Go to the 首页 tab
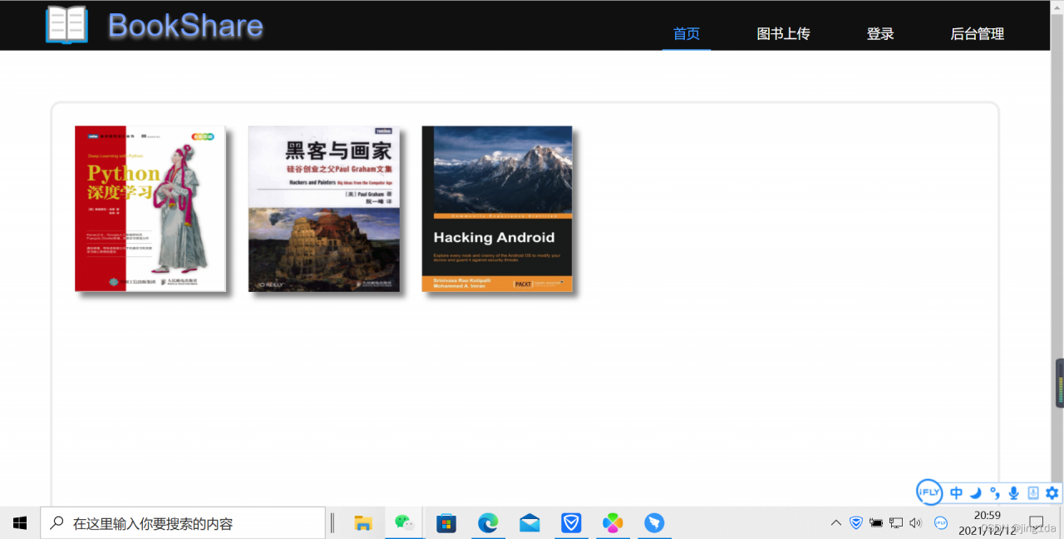 pyautogui.click(x=687, y=34)
